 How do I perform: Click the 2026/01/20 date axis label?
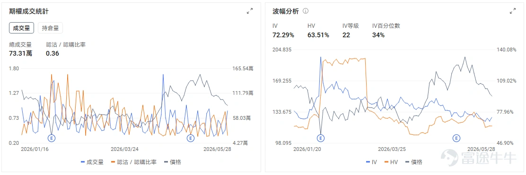pyautogui.click(x=307, y=149)
